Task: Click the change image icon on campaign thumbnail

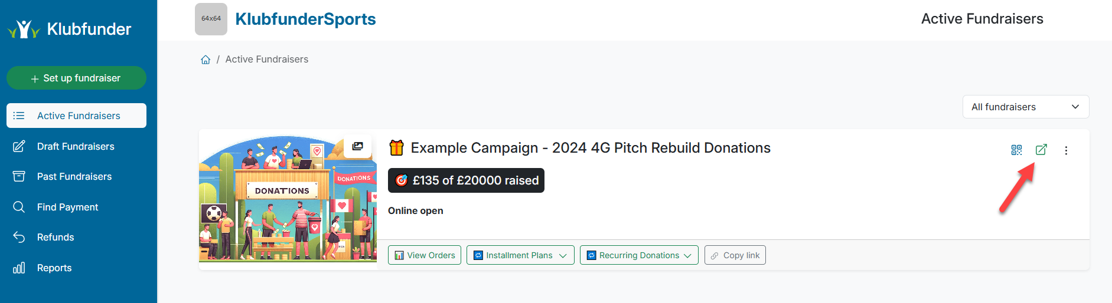Action: [358, 146]
